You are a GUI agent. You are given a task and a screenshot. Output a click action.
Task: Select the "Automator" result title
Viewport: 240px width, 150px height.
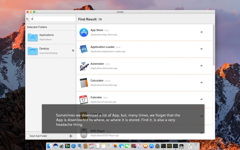(97, 64)
